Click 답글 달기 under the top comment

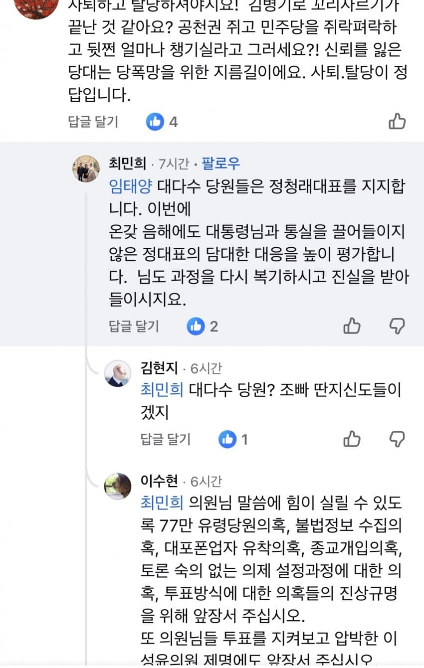[93, 122]
